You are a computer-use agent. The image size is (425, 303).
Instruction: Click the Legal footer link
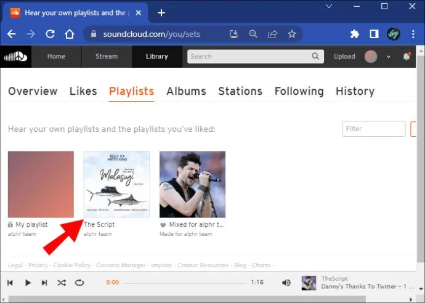[15, 265]
